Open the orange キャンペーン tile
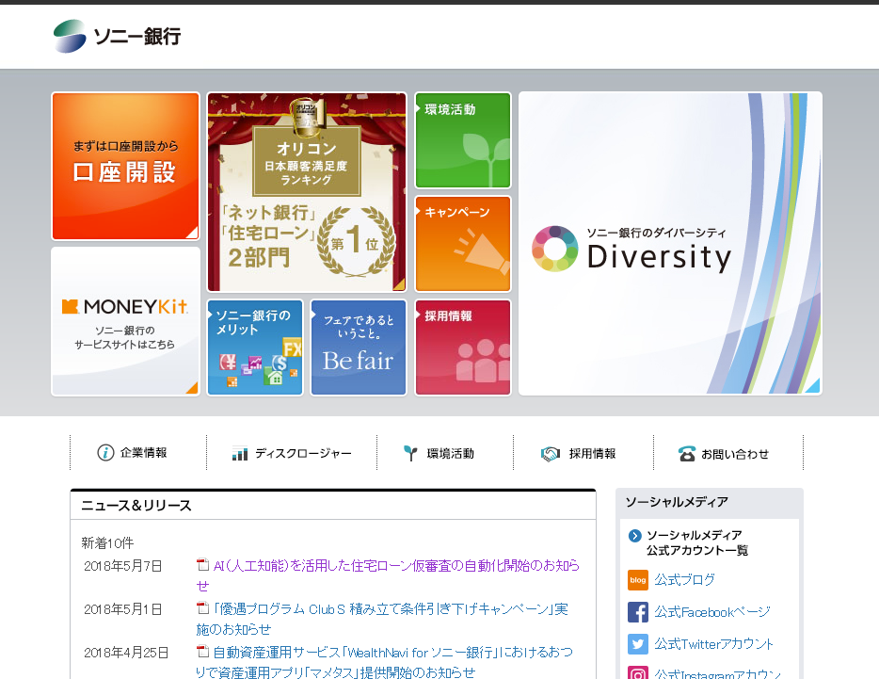879x679 pixels. pyautogui.click(x=463, y=244)
